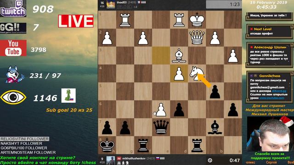This screenshot has width=294, height=165.
Task: Click tivad03's avatar thumbnail
Action: 111,4
